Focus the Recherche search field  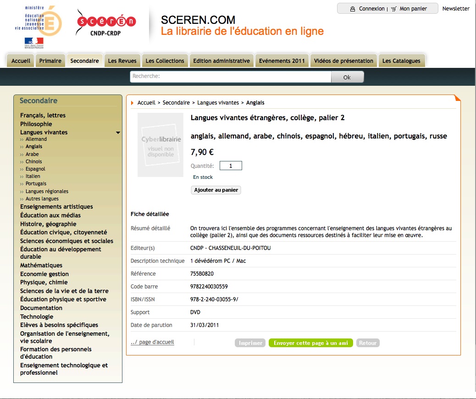(231, 77)
